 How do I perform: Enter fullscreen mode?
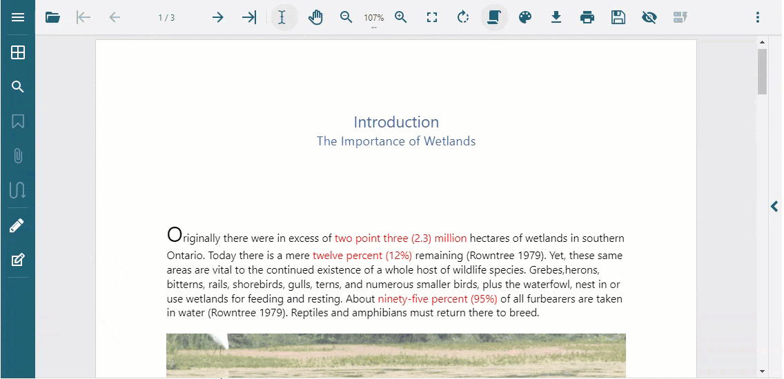432,17
